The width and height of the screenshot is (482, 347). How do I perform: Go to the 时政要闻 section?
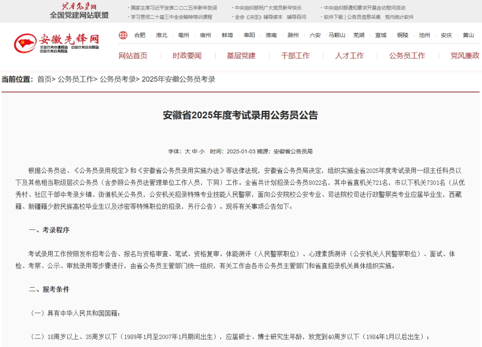[187, 56]
